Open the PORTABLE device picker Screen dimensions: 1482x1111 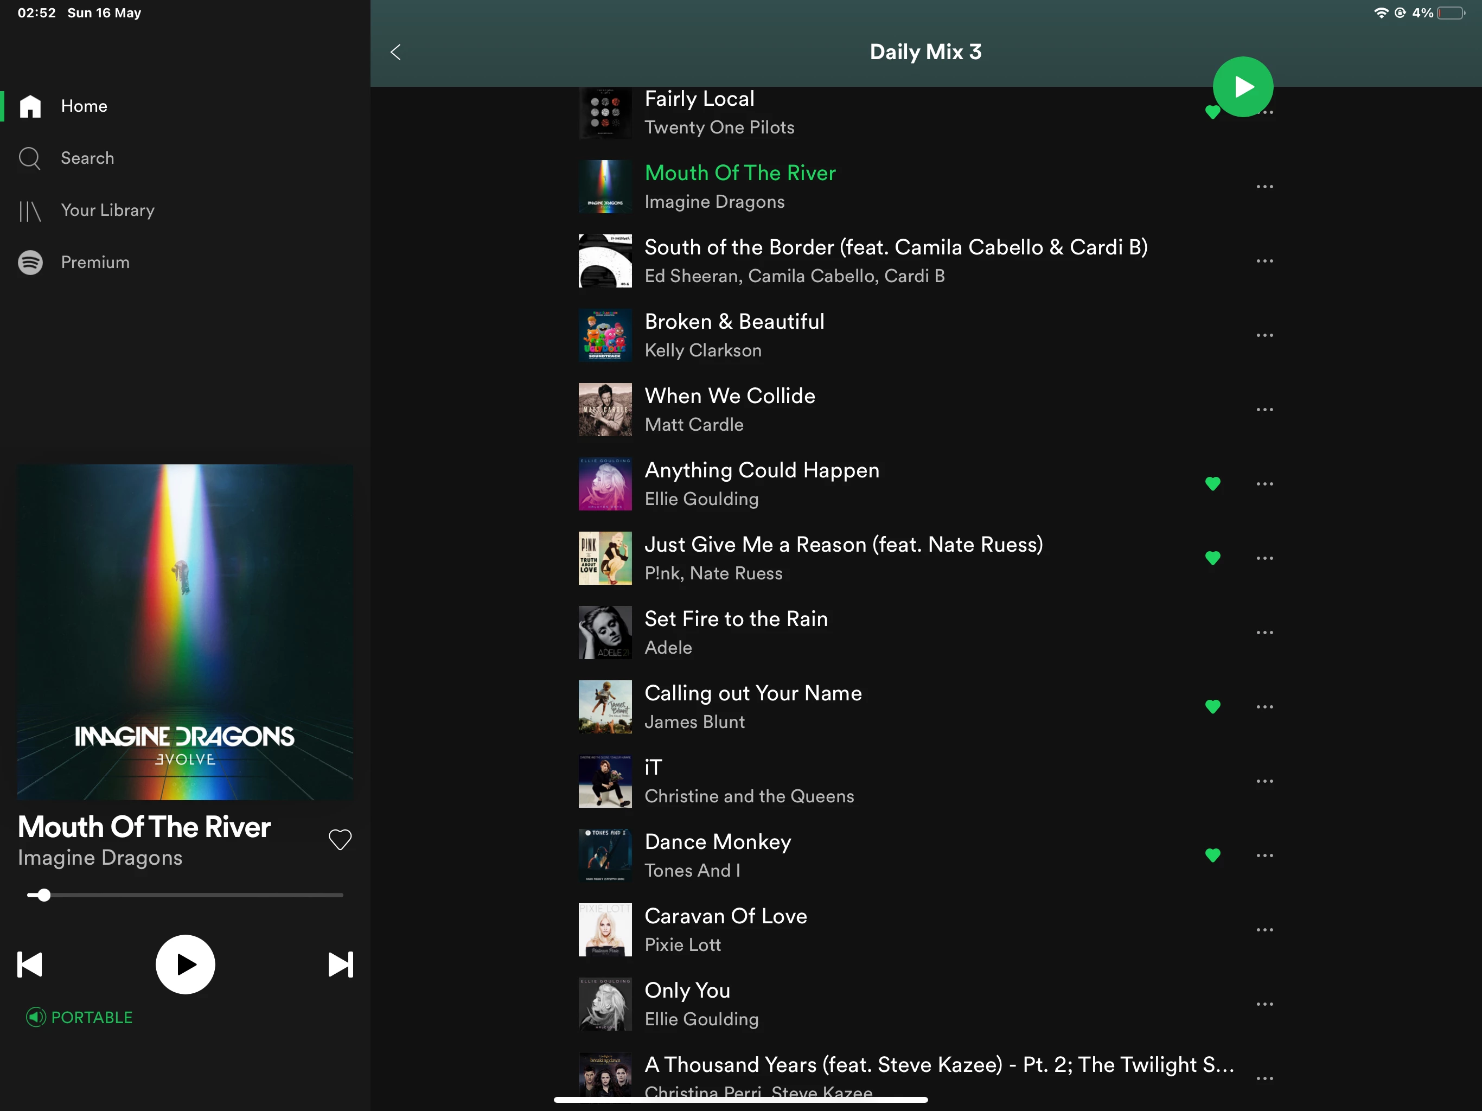[79, 1017]
